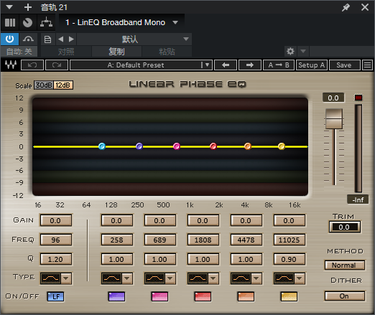
Task: Open the A: Default Preset menu
Action: [141, 65]
